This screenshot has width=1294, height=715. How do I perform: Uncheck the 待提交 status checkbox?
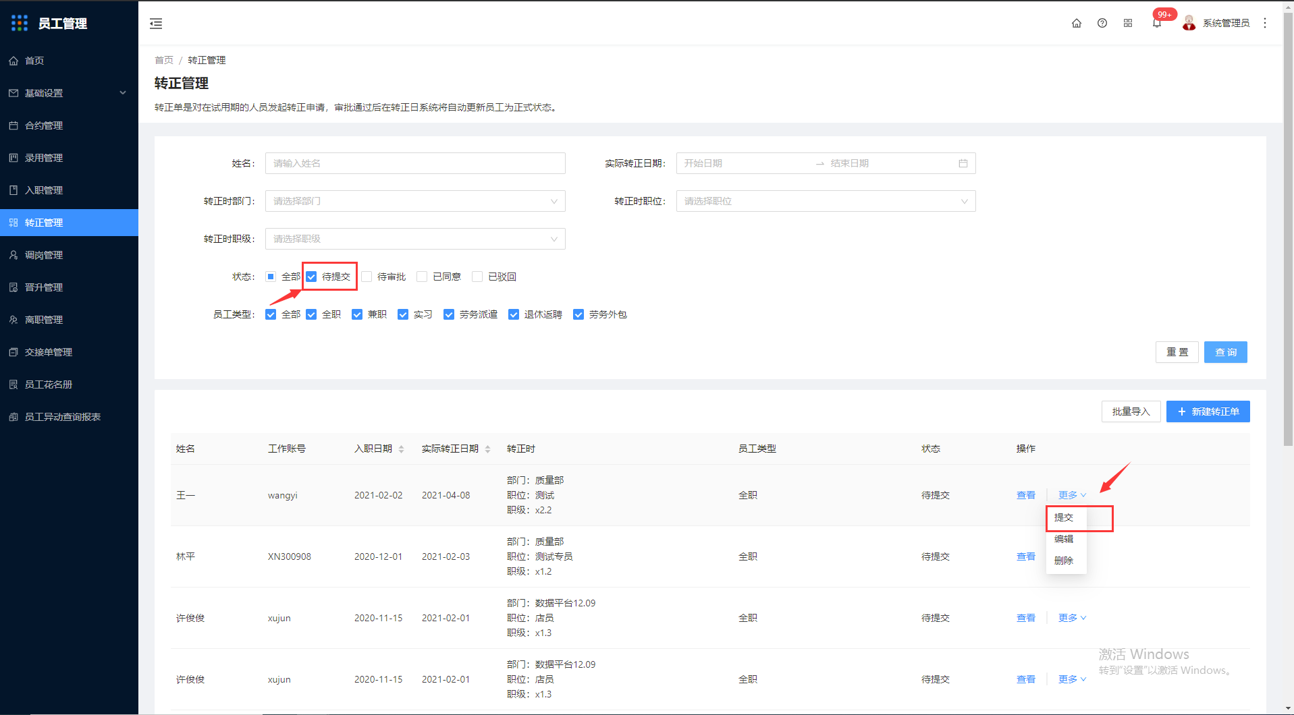click(x=311, y=277)
